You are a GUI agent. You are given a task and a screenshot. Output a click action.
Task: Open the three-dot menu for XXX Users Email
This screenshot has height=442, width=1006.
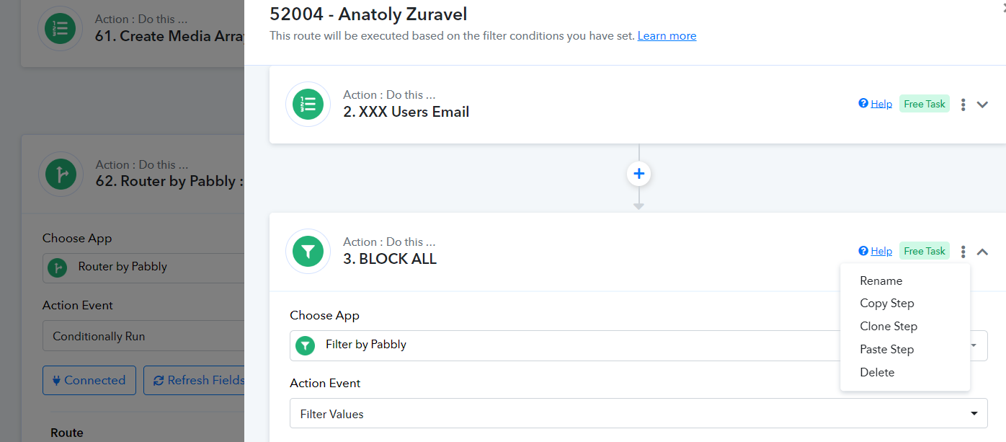963,105
